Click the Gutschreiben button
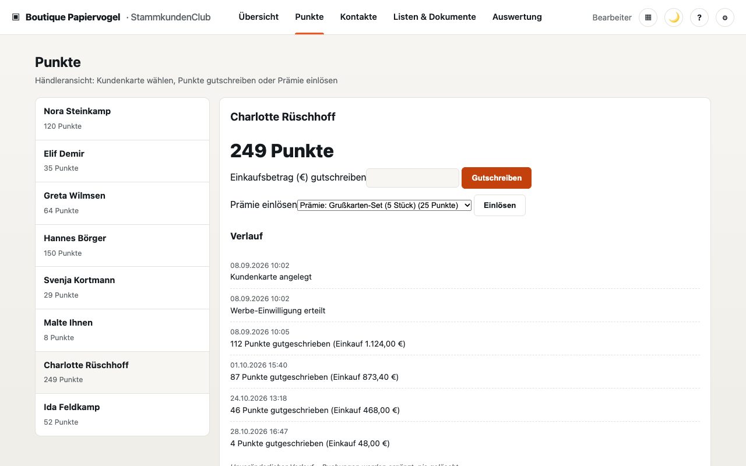746x466 pixels. [497, 178]
